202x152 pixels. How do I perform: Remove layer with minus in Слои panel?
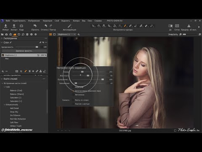6,71
